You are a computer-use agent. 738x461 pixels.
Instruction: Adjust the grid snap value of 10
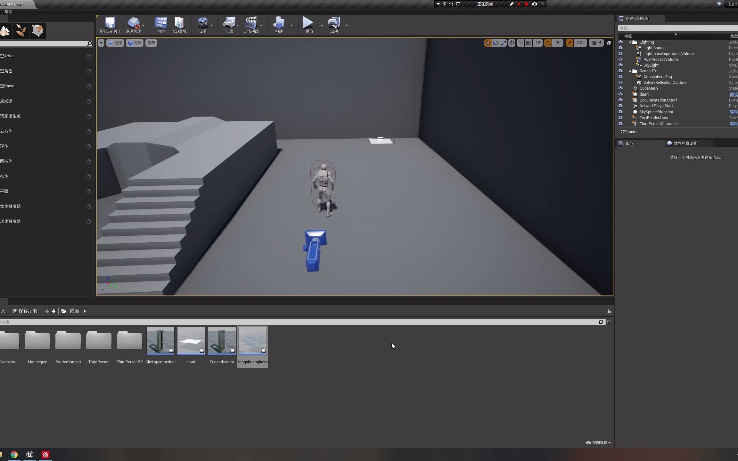point(538,43)
